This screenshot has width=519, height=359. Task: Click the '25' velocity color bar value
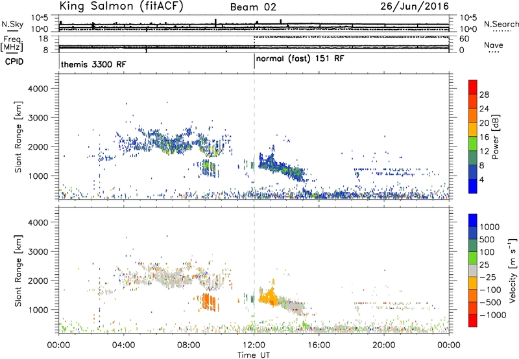click(x=485, y=265)
